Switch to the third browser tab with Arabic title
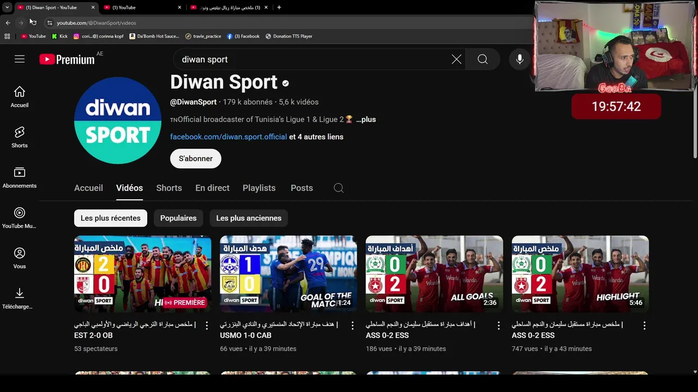The width and height of the screenshot is (698, 392). pyautogui.click(x=230, y=8)
